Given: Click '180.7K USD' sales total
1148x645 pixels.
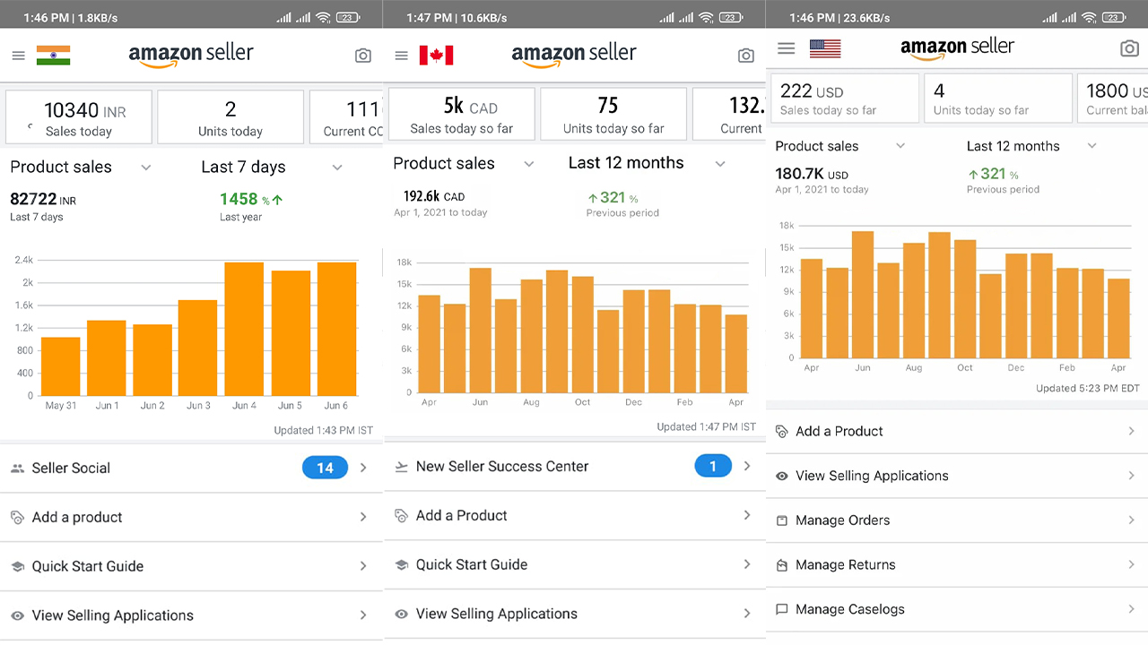Looking at the screenshot, I should tap(812, 175).
